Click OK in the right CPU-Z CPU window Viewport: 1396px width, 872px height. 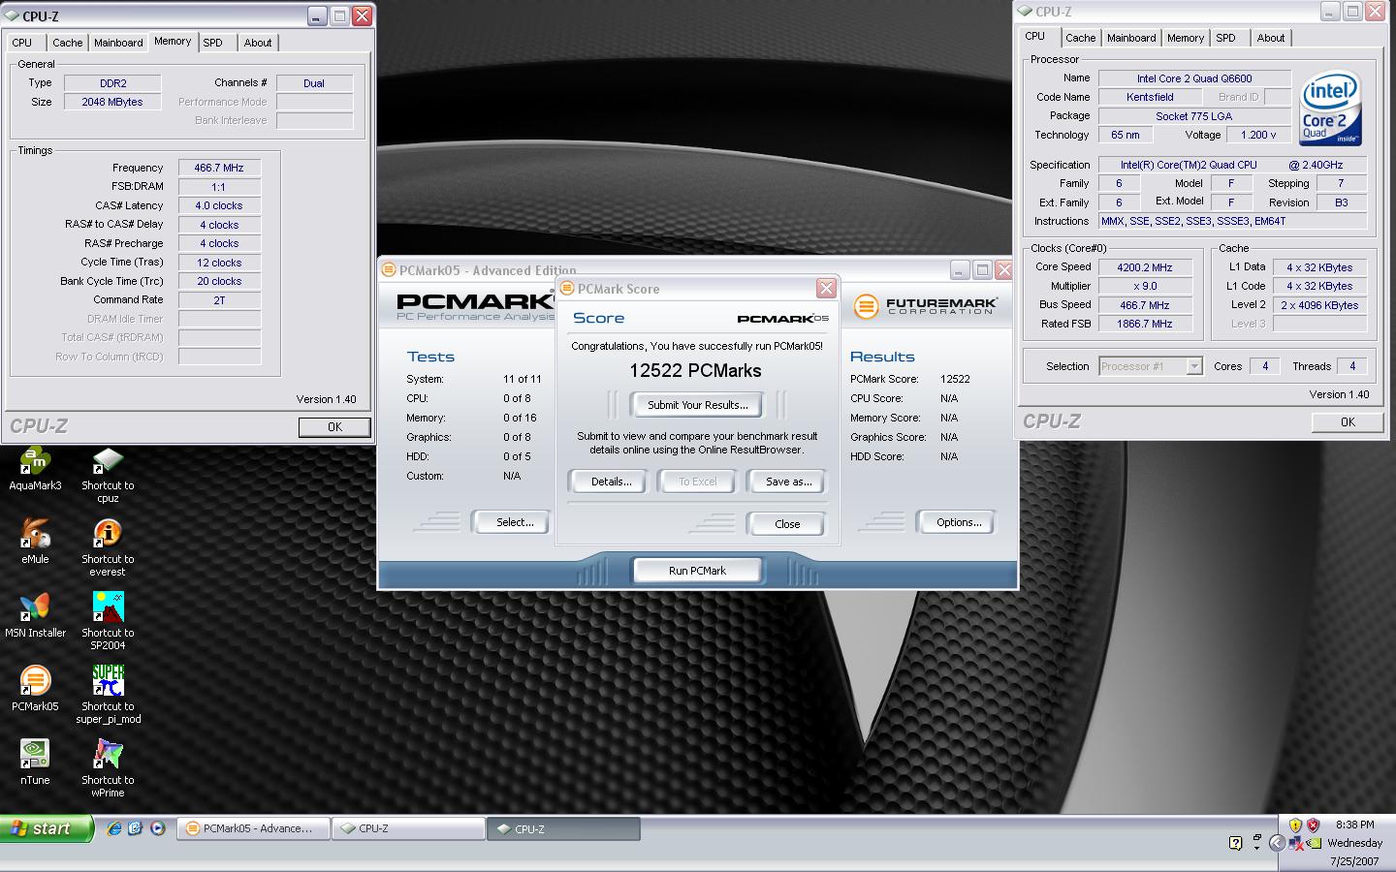point(1348,421)
